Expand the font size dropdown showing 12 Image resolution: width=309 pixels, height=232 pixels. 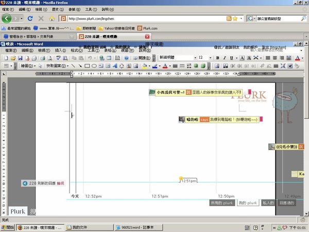pyautogui.click(x=211, y=58)
